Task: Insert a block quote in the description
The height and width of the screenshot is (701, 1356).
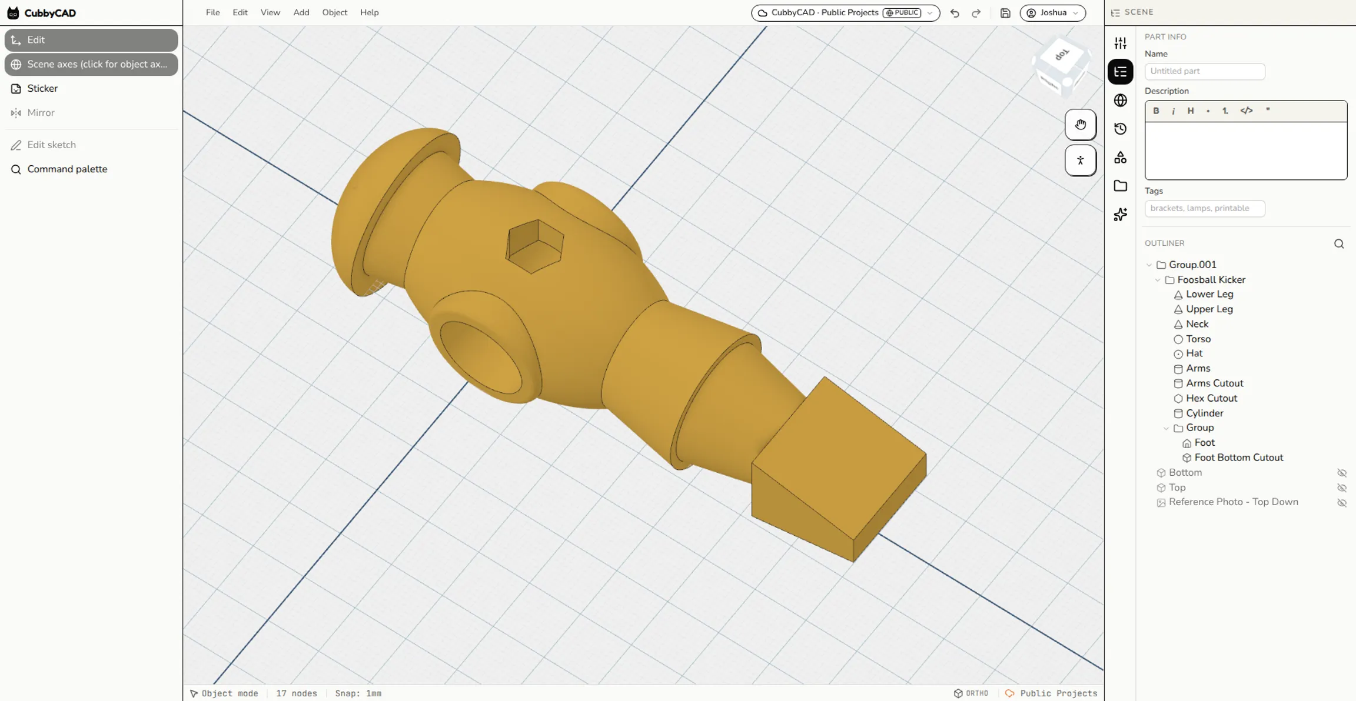Action: pyautogui.click(x=1268, y=111)
